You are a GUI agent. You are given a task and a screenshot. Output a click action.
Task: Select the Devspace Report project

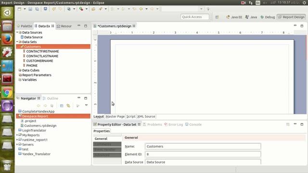click(x=53, y=116)
